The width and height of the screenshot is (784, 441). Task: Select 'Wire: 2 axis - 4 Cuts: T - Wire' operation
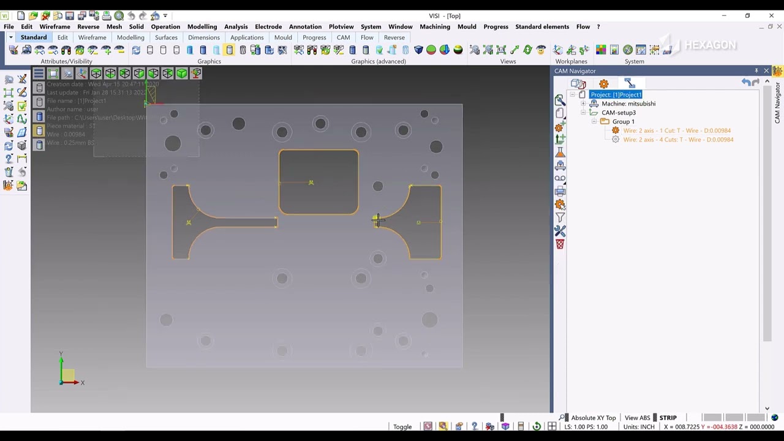[x=678, y=140]
